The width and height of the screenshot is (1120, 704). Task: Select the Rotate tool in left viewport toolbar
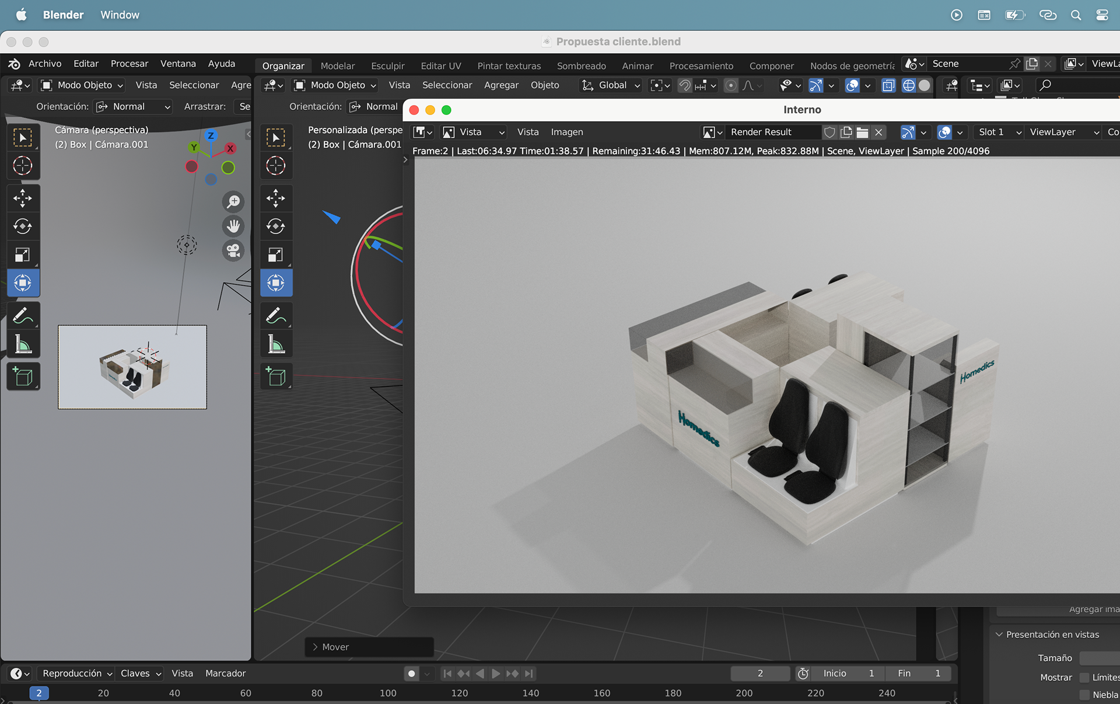point(23,226)
